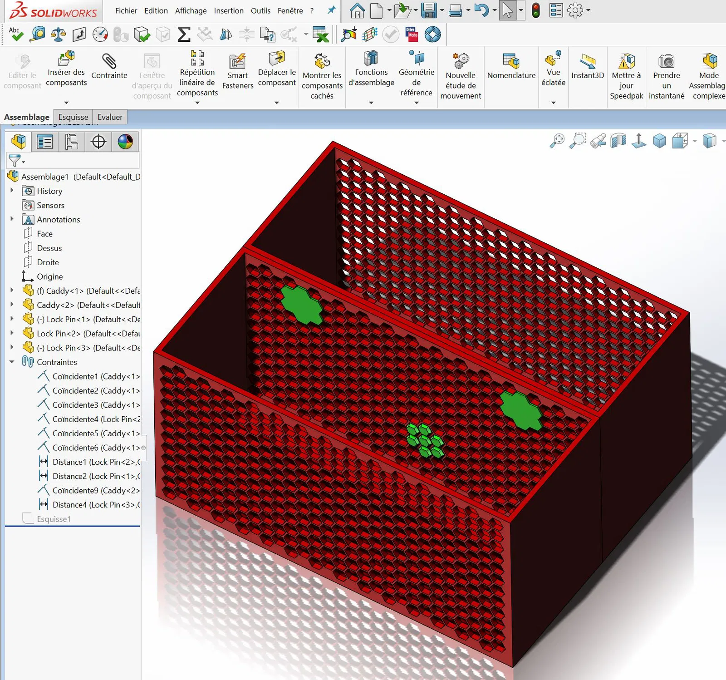
Task: Click the Home welcome icon
Action: click(357, 10)
